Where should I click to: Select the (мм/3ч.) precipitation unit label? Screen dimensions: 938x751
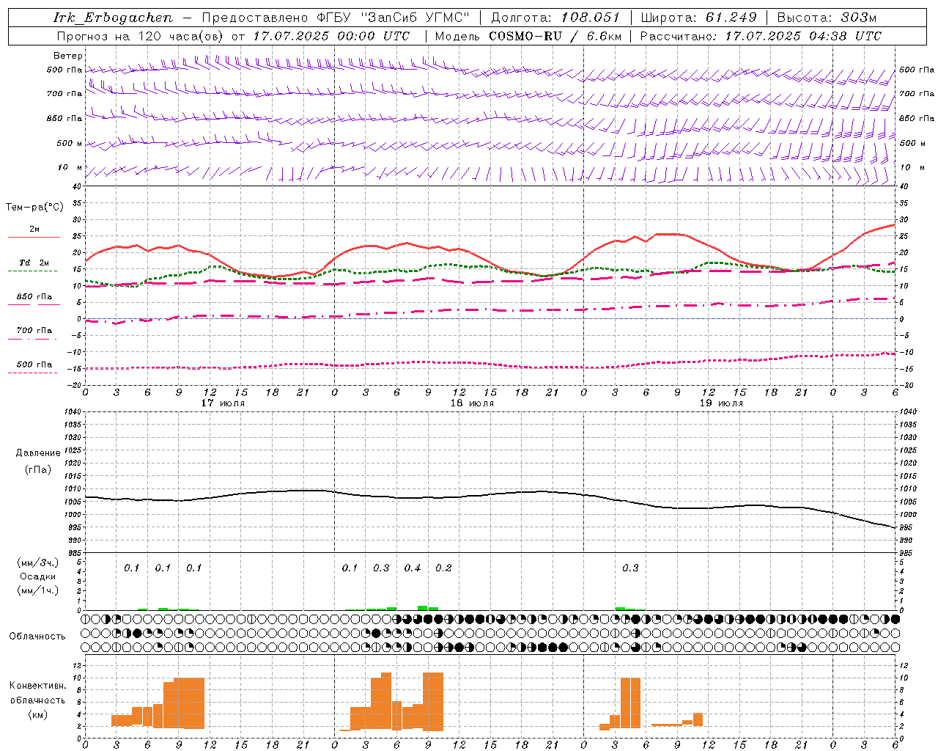[38, 563]
